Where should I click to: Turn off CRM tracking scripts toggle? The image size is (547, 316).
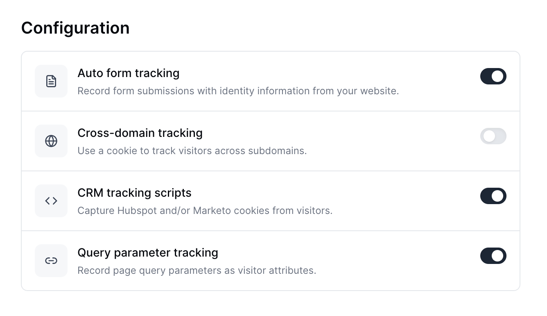[493, 196]
